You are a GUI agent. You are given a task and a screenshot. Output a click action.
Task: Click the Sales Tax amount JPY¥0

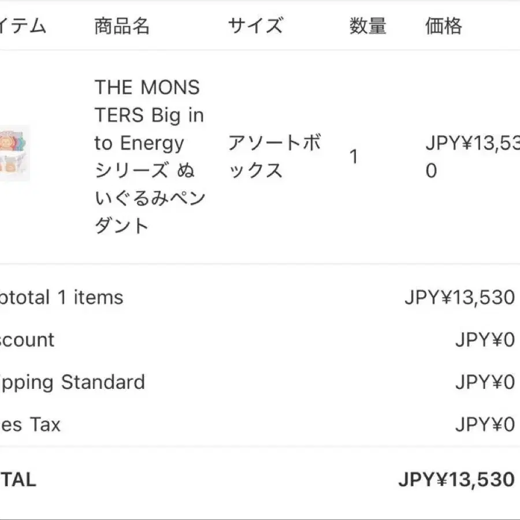coord(485,425)
